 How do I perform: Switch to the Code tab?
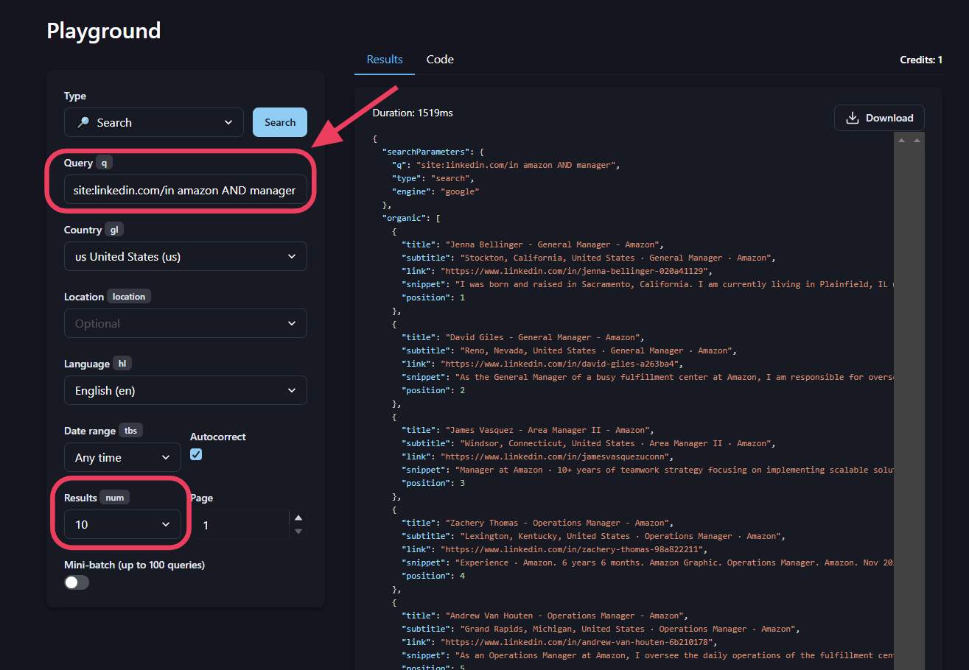pyautogui.click(x=439, y=60)
